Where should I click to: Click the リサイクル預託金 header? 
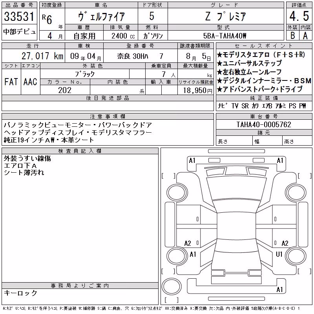click(195, 82)
